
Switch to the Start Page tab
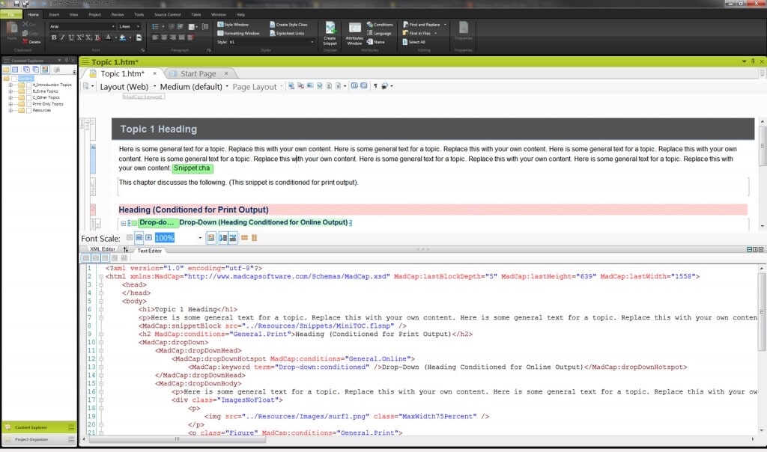[x=198, y=73]
